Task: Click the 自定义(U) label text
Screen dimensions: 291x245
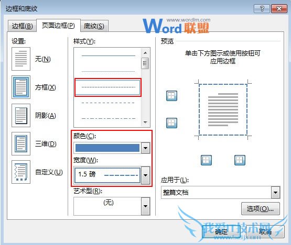Action: (x=49, y=172)
